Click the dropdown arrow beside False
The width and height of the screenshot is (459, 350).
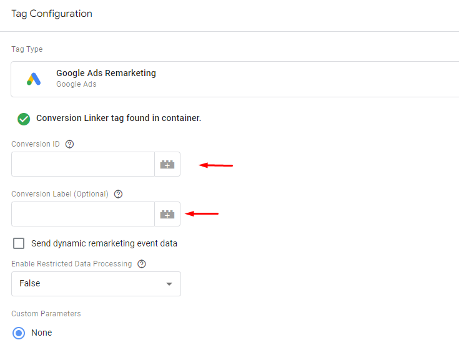click(169, 284)
